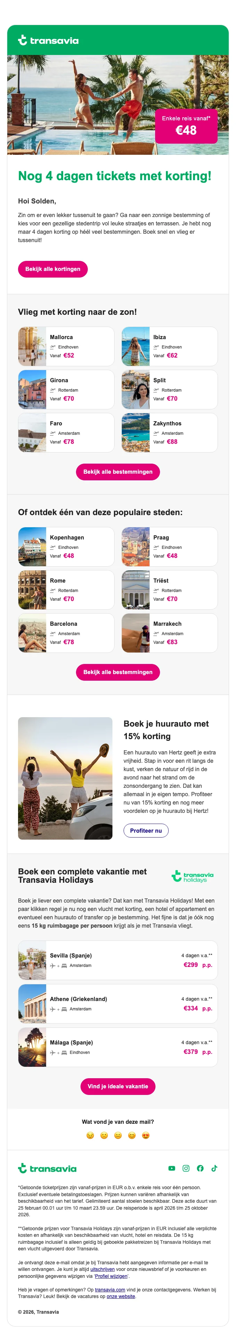Click the 'Bekijk alle kortingen' button
236x1337 pixels.
[x=53, y=269]
